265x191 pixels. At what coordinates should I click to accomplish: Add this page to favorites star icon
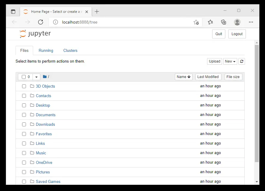tap(196, 22)
